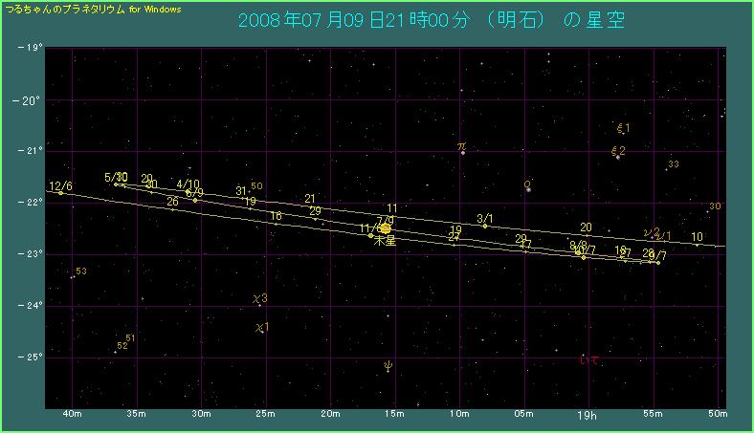Select the xi 2 star label
Viewport: 754px width, 433px height.
point(618,150)
